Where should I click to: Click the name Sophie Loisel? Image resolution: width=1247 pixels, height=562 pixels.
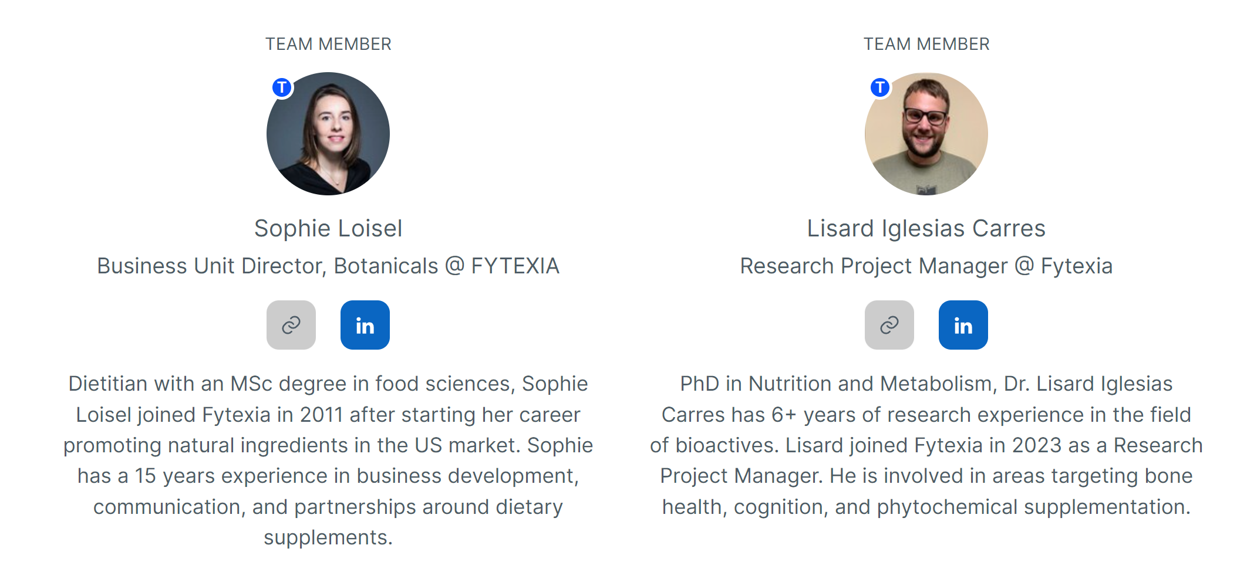pos(328,228)
